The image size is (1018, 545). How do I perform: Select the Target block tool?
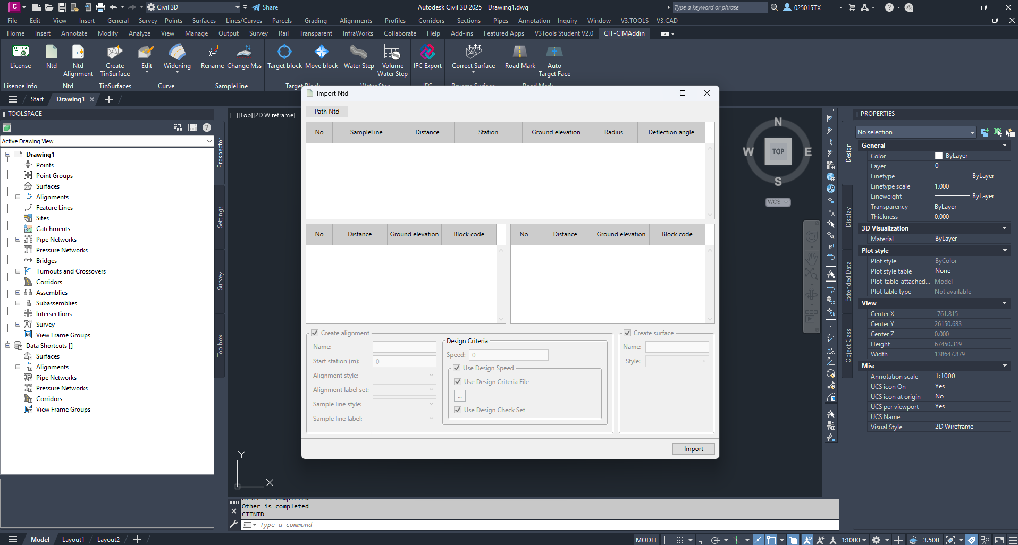[x=284, y=57]
